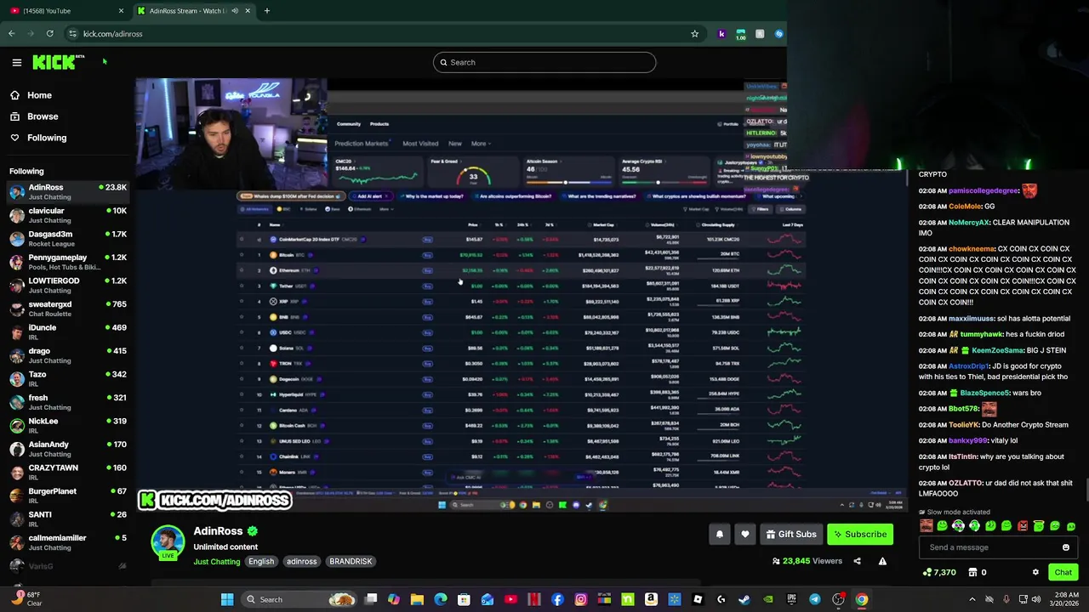
Task: Open BurgerPlanet channel in Following list
Action: tap(68, 496)
